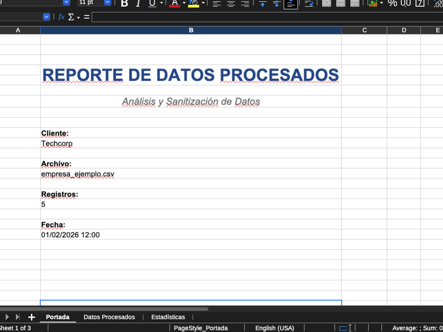This screenshot has width=443, height=332.
Task: Switch to Estadísticas sheet tab
Action: 168,317
